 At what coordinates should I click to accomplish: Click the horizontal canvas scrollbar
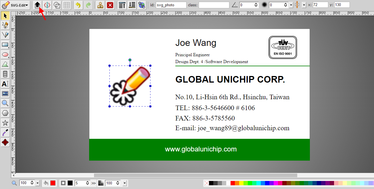(195, 175)
